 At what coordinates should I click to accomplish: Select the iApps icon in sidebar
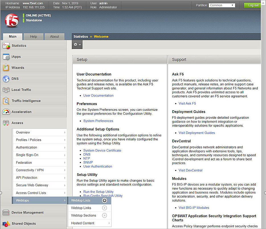point(6,57)
